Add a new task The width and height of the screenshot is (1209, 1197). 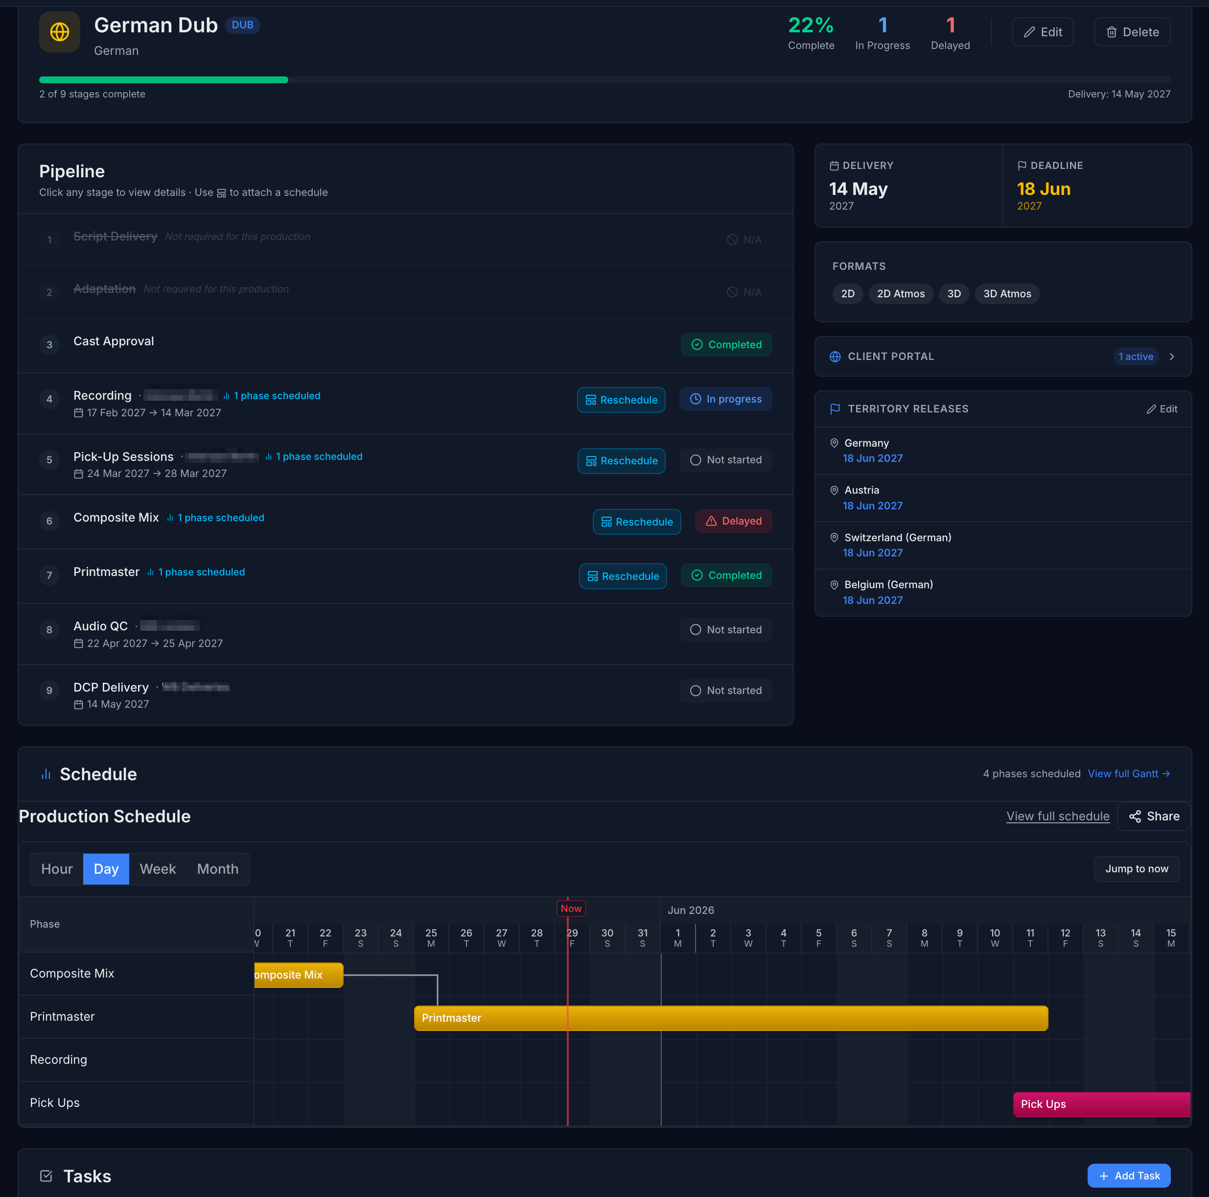pyautogui.click(x=1128, y=1176)
